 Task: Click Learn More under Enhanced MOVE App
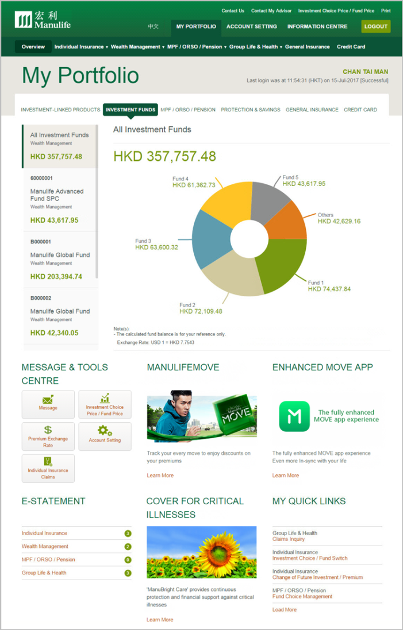286,476
